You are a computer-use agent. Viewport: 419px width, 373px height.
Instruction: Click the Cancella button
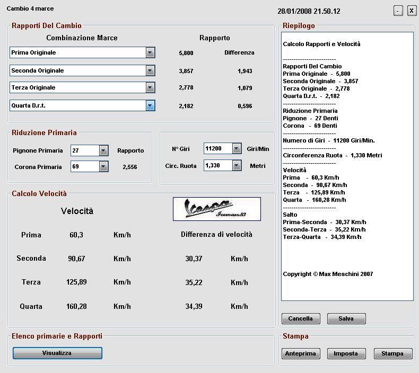(x=301, y=318)
